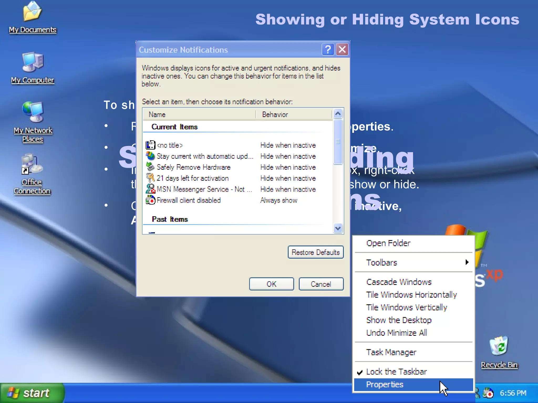
Task: Select Firewall client disabled list item
Action: (x=189, y=200)
